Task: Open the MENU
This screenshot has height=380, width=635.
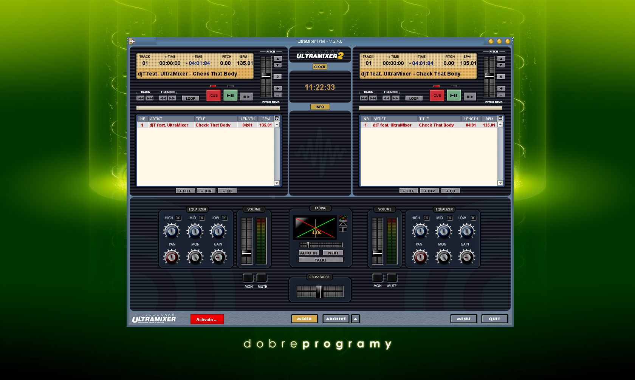Action: (x=463, y=319)
